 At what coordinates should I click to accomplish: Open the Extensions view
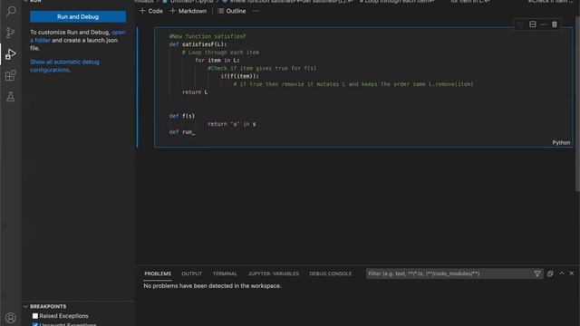click(x=10, y=76)
